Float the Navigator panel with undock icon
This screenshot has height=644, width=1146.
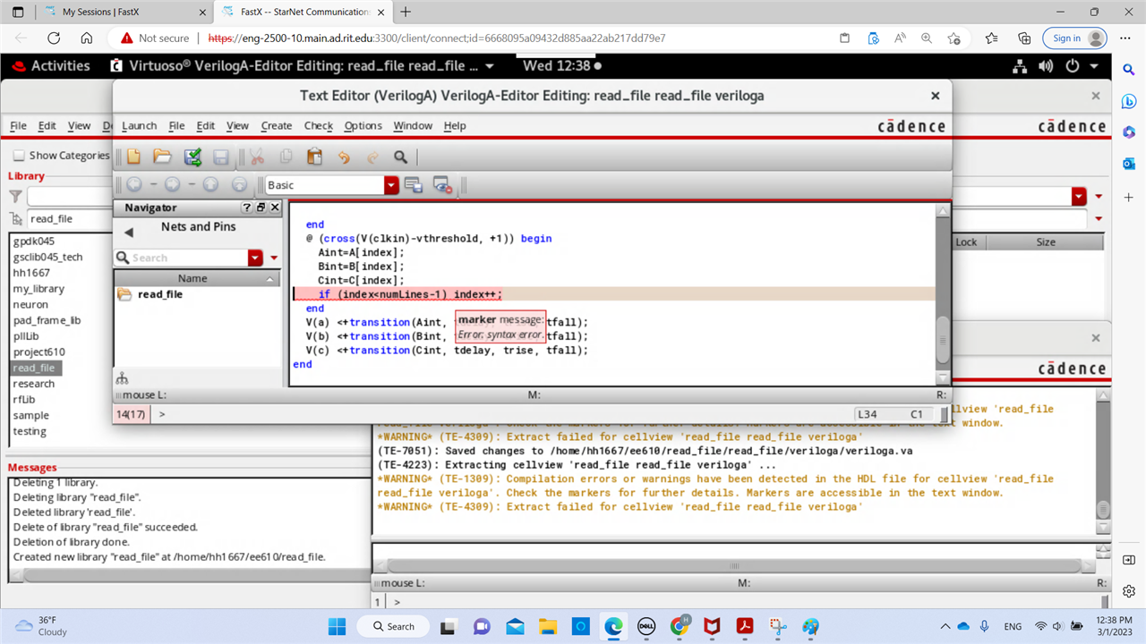pos(261,208)
